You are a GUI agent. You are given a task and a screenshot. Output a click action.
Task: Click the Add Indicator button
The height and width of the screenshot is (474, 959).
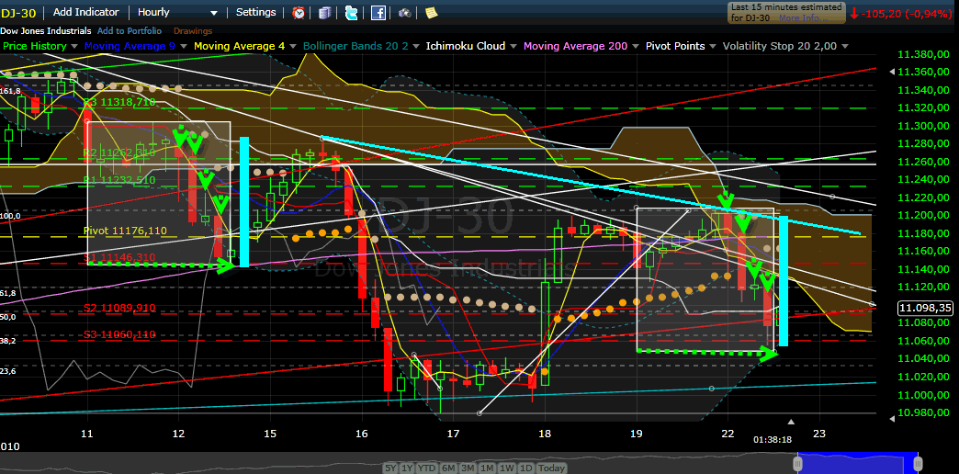[x=85, y=12]
